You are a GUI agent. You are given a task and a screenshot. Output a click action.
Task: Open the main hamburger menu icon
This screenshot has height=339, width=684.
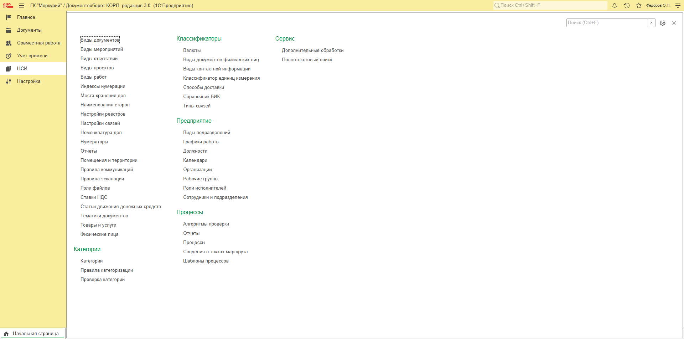tap(21, 5)
